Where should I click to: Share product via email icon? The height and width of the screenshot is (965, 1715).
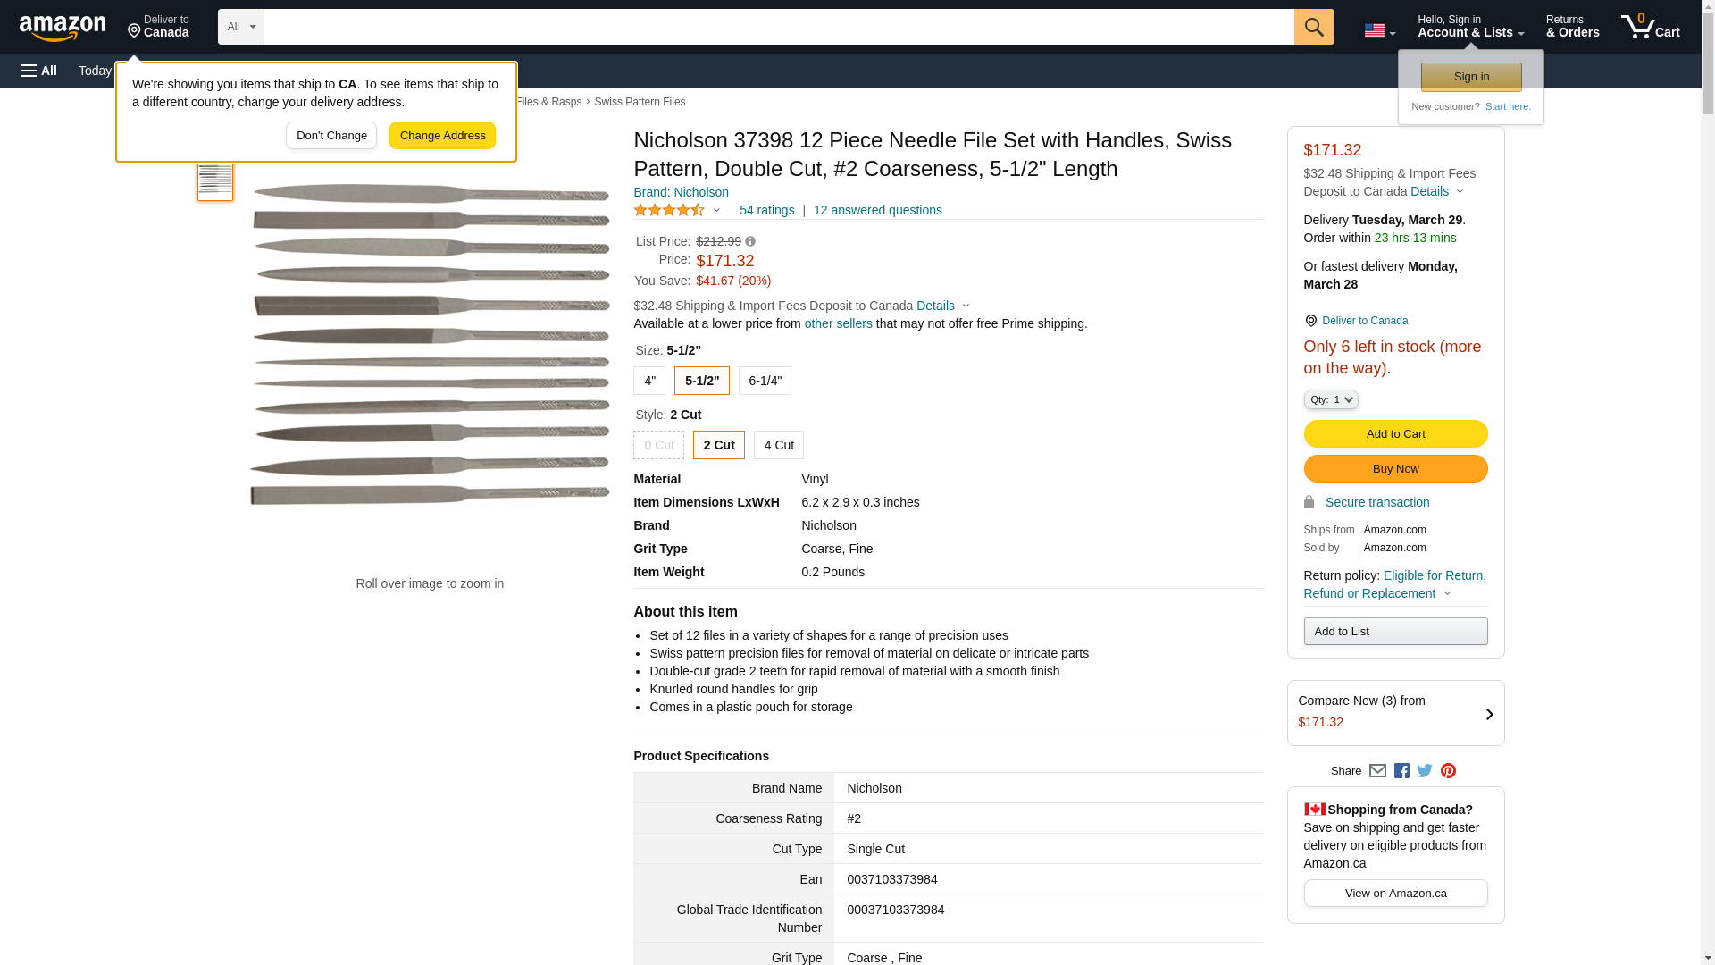1377,771
